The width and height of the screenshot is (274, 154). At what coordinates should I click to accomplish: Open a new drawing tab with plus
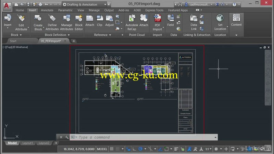pyautogui.click(x=74, y=41)
